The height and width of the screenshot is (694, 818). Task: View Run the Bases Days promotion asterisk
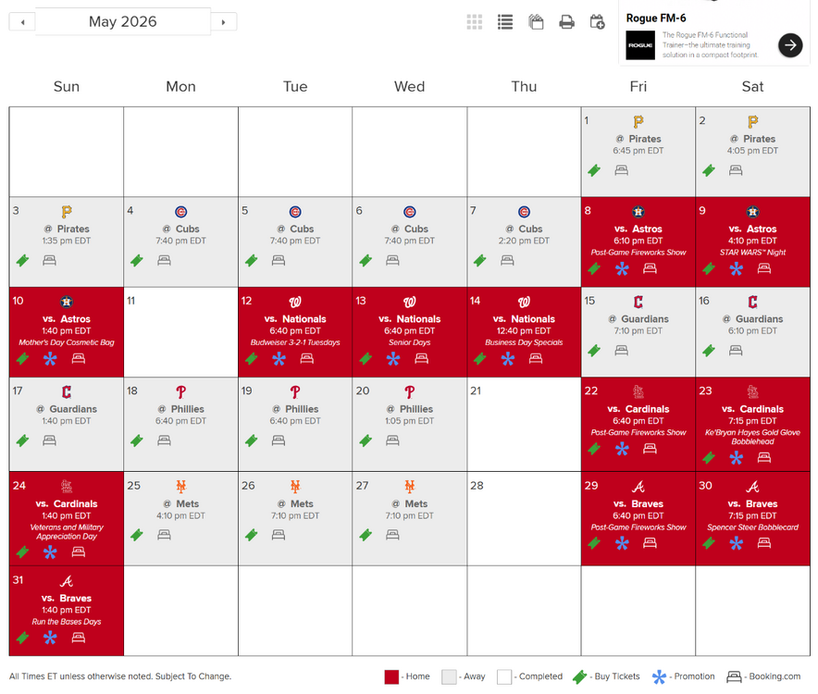(50, 638)
